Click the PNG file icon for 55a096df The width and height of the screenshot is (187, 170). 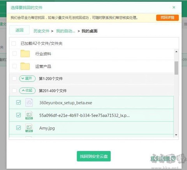tap(29, 115)
